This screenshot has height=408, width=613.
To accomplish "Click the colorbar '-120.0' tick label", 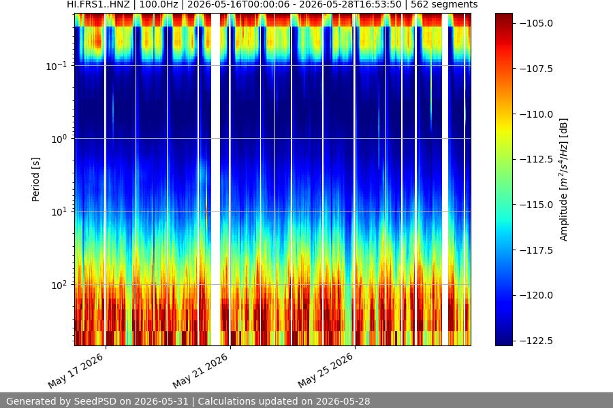I will (537, 295).
